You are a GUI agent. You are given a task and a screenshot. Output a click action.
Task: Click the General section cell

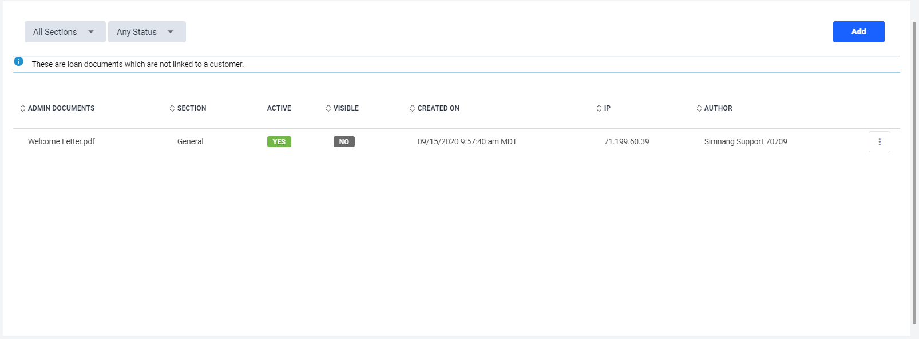tap(190, 141)
